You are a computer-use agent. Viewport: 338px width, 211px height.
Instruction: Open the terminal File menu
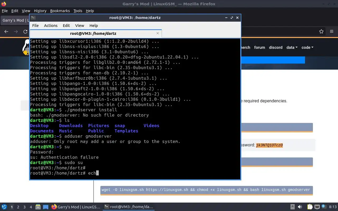pos(35,26)
